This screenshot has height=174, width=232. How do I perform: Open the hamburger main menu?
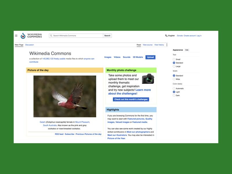(x=16, y=36)
